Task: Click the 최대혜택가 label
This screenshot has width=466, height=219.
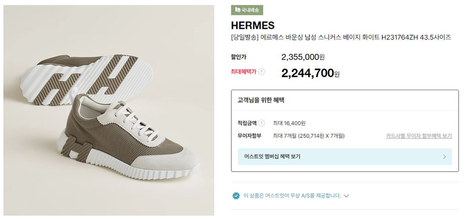Action: coord(243,72)
